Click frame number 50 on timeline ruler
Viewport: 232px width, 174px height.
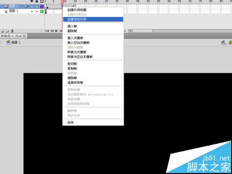tap(148, 1)
